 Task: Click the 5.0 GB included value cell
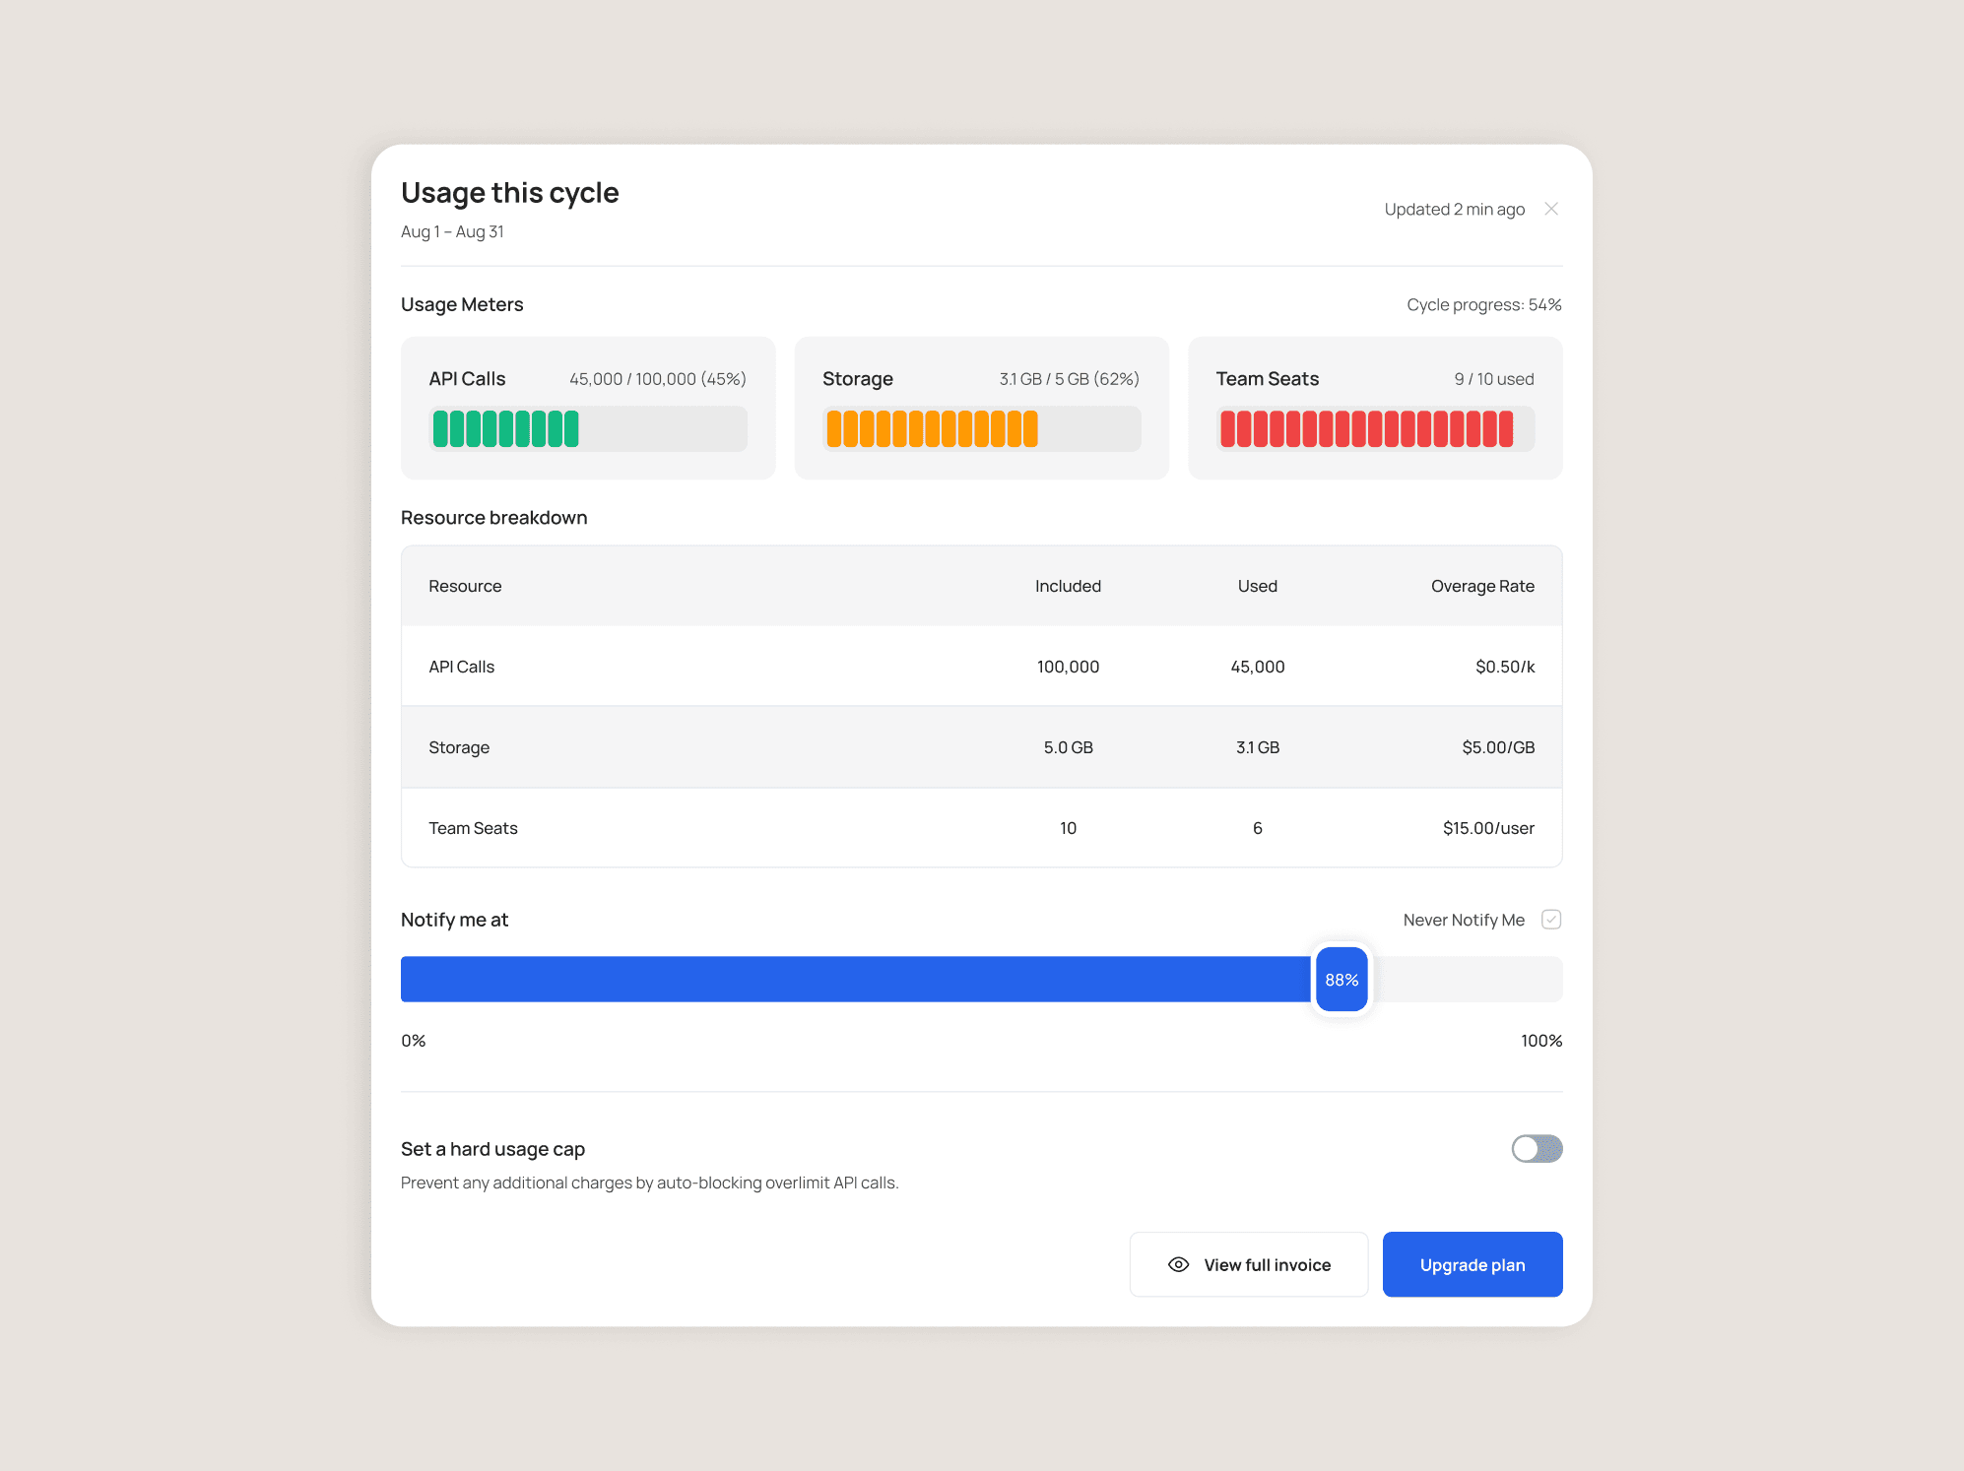click(1068, 747)
